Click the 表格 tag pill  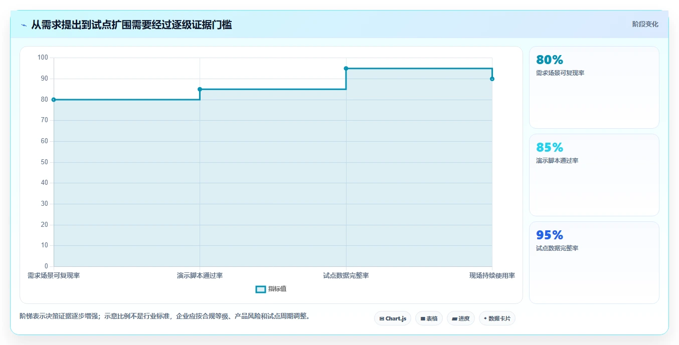pos(429,318)
